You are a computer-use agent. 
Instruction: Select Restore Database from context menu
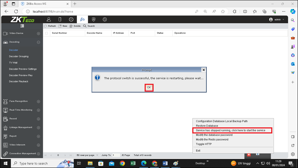pyautogui.click(x=207, y=126)
